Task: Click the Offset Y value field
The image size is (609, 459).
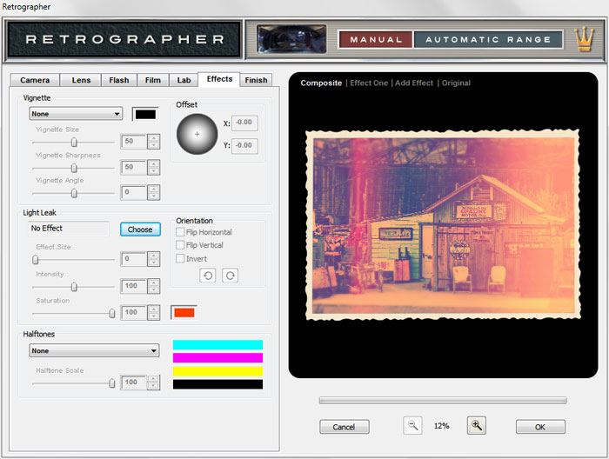Action: coord(244,145)
